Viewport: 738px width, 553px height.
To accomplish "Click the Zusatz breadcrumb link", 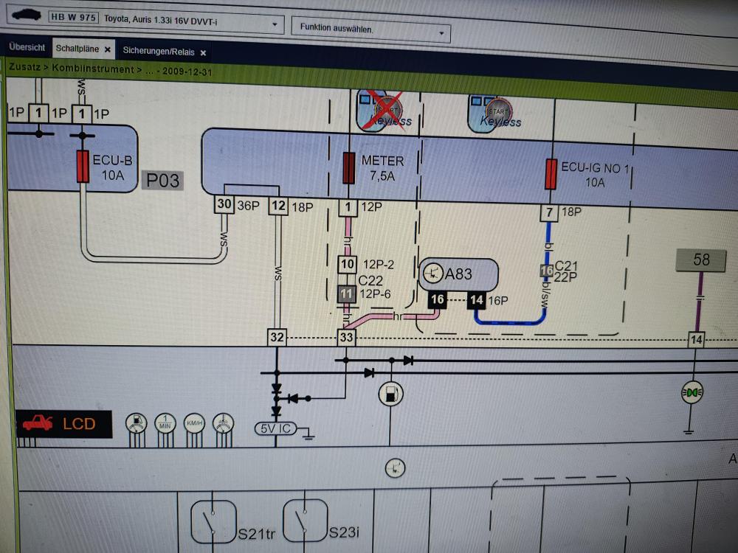I will tap(24, 67).
